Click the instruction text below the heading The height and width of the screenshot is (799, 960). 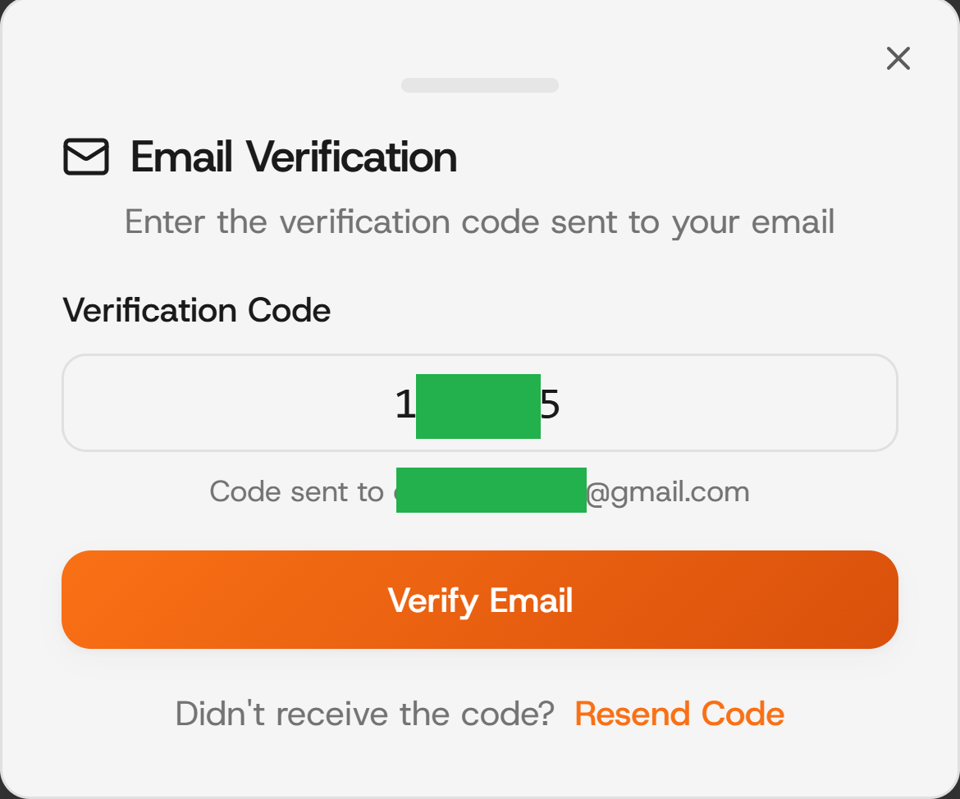coord(480,222)
